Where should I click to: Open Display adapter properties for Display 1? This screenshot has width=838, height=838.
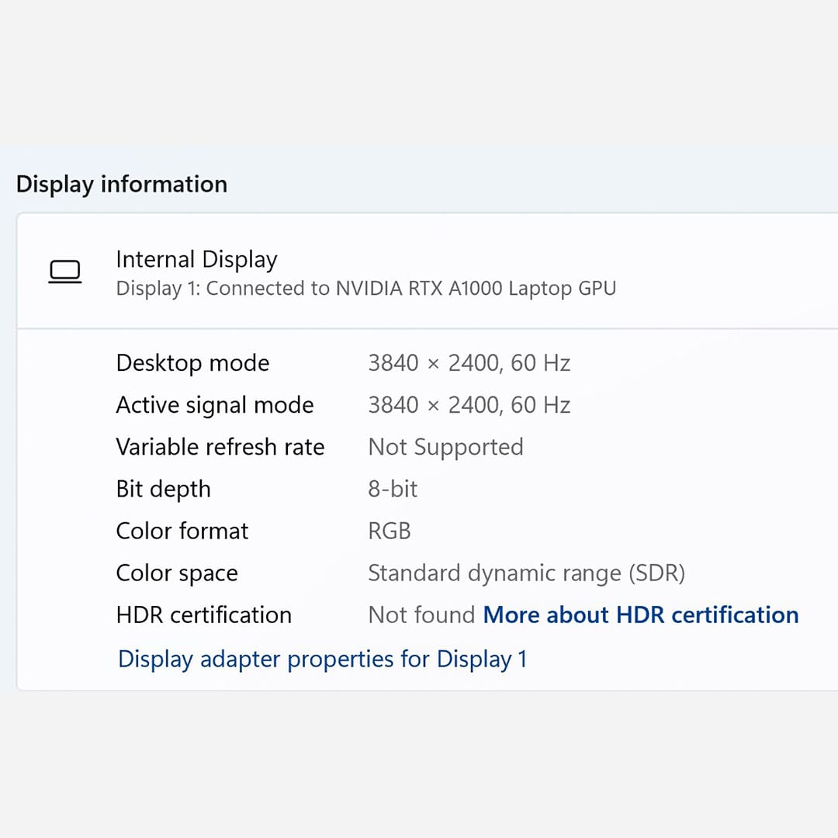pos(322,659)
